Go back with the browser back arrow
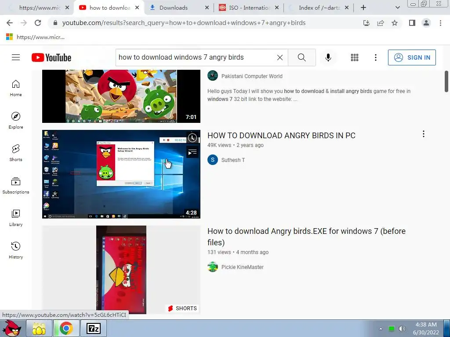The height and width of the screenshot is (337, 450). (x=10, y=23)
